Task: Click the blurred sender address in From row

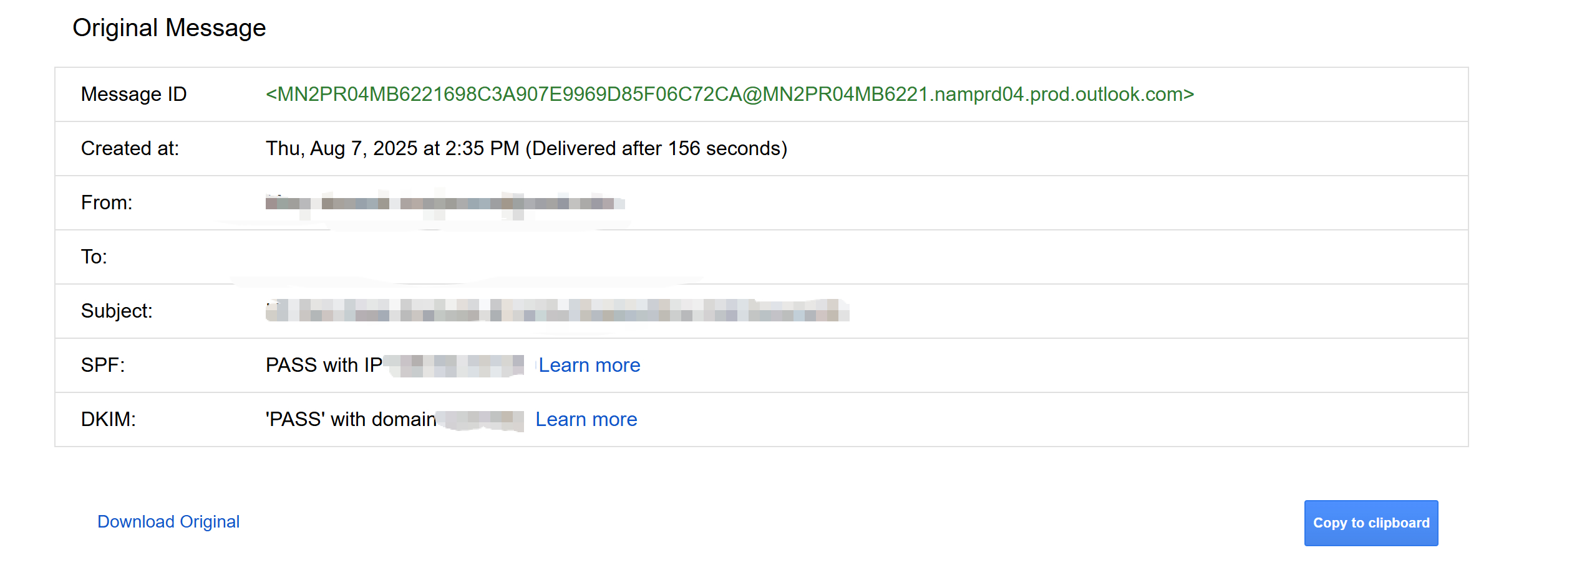Action: (444, 203)
